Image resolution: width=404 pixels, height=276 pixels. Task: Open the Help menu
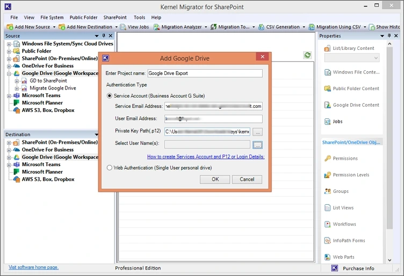pyautogui.click(x=156, y=18)
